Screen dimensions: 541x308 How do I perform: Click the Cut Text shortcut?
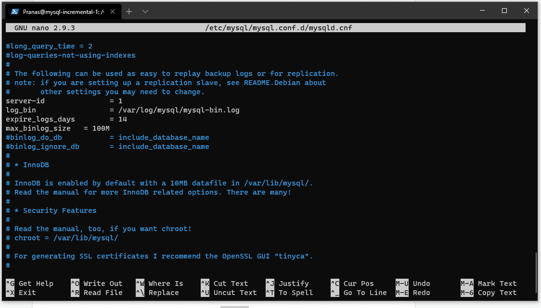tap(224, 283)
